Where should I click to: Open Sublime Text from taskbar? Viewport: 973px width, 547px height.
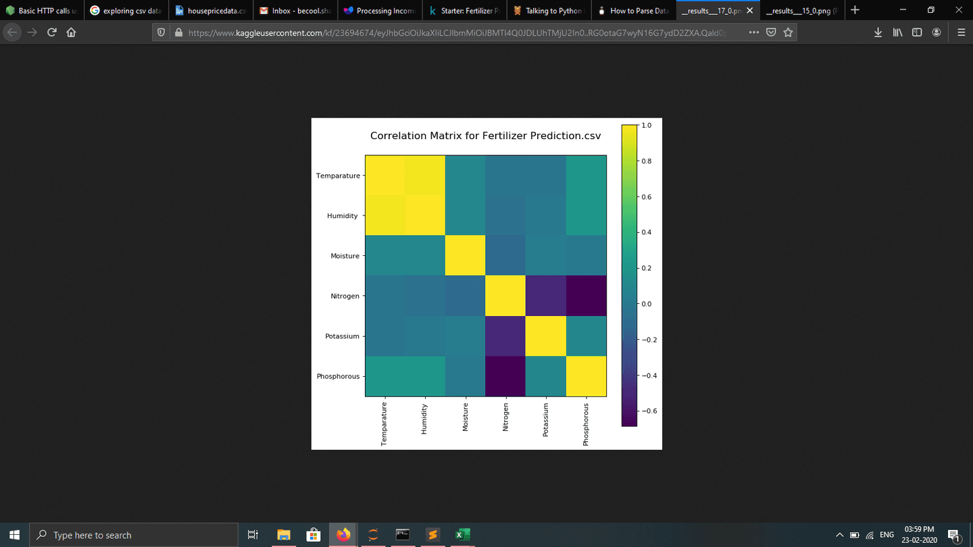click(x=432, y=535)
